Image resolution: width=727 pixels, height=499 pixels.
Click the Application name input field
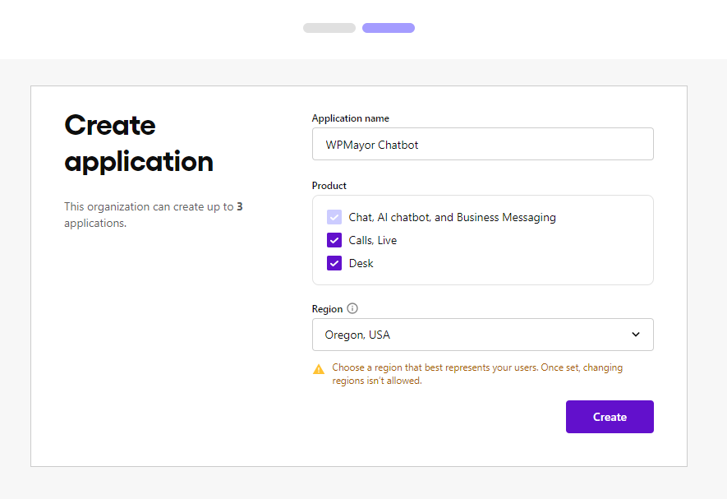coord(482,144)
